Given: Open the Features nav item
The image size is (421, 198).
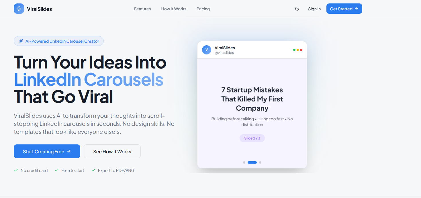Looking at the screenshot, I should click(142, 9).
